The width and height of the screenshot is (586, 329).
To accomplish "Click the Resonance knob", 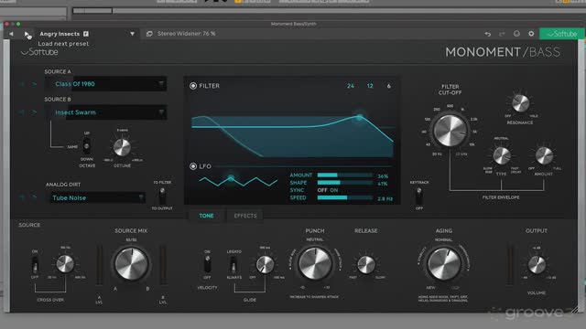I will click(x=520, y=103).
